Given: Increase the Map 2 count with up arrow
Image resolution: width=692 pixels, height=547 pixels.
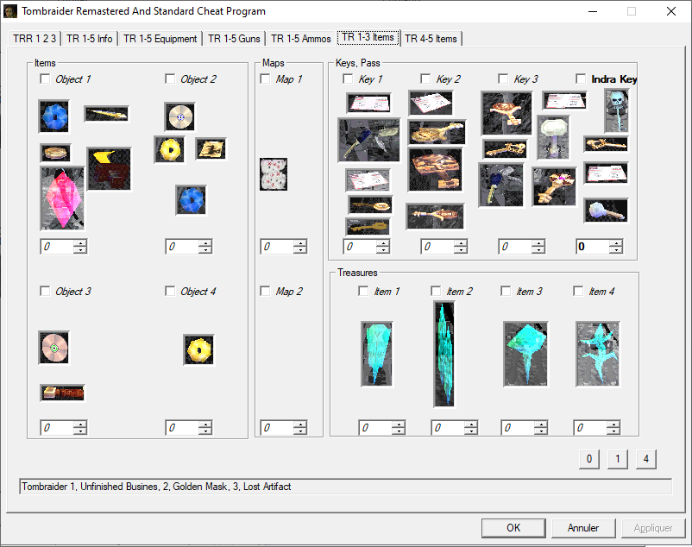Looking at the screenshot, I should tap(300, 424).
